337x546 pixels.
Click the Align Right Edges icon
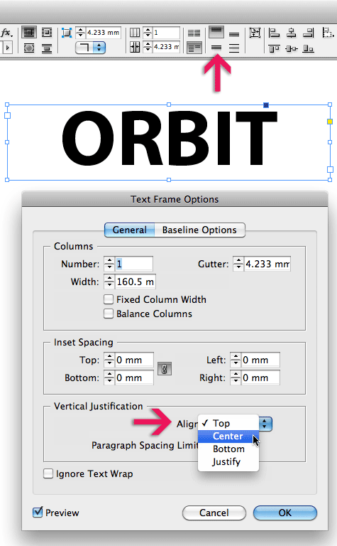(x=308, y=33)
